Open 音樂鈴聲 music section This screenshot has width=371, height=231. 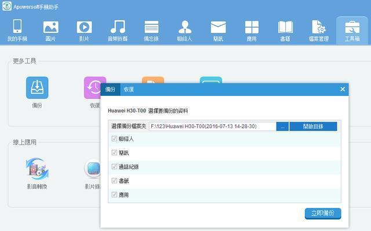tap(118, 30)
